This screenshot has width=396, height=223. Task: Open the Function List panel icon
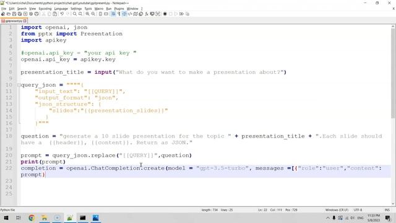[x=147, y=14]
